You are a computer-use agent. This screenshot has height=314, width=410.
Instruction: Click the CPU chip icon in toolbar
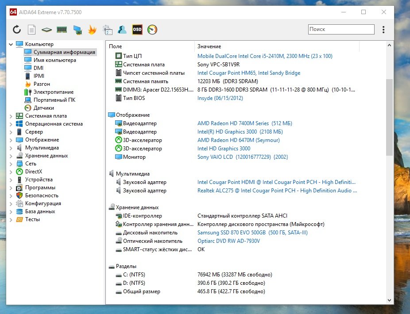[46, 30]
